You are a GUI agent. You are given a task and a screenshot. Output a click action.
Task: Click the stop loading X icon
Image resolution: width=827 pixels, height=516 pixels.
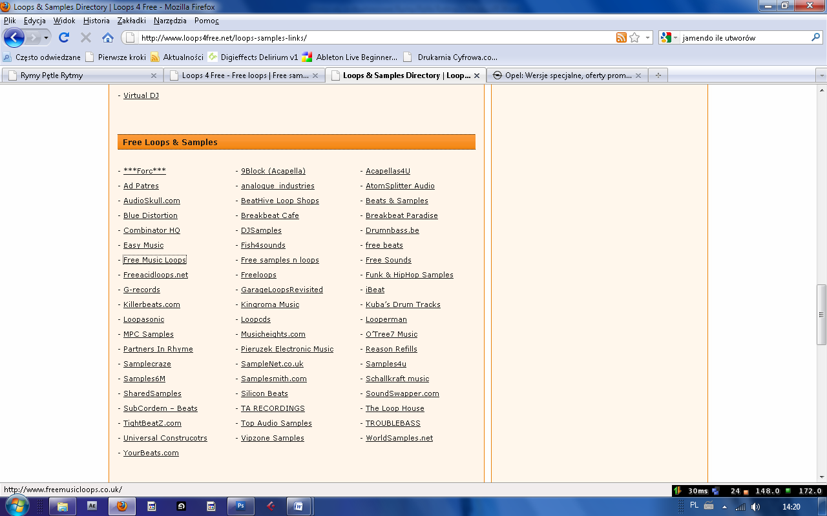(85, 37)
